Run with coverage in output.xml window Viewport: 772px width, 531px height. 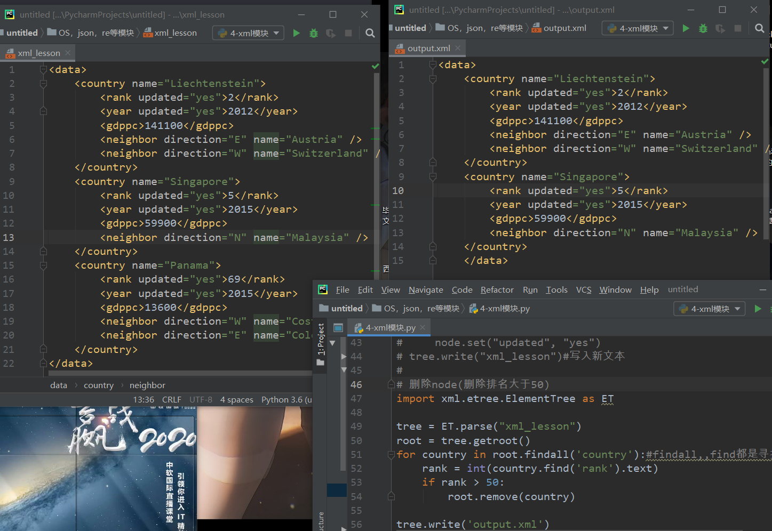pos(720,28)
